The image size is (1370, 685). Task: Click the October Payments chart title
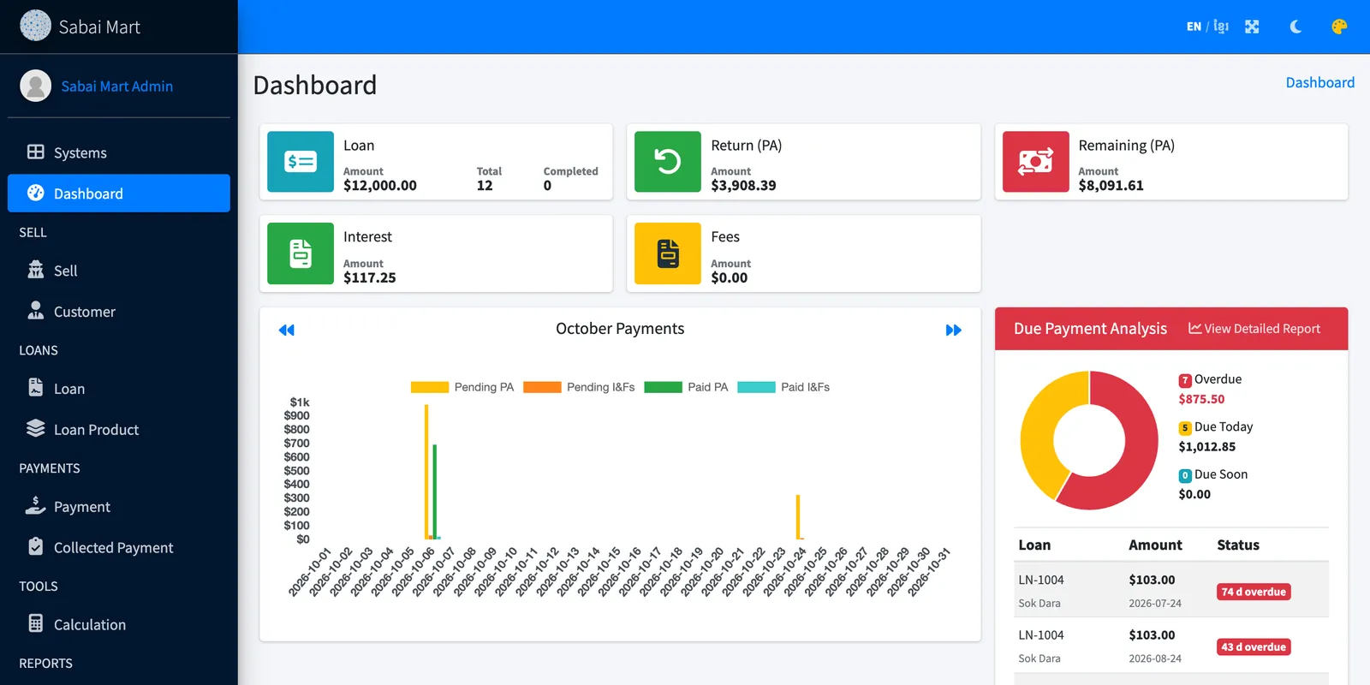pos(620,329)
